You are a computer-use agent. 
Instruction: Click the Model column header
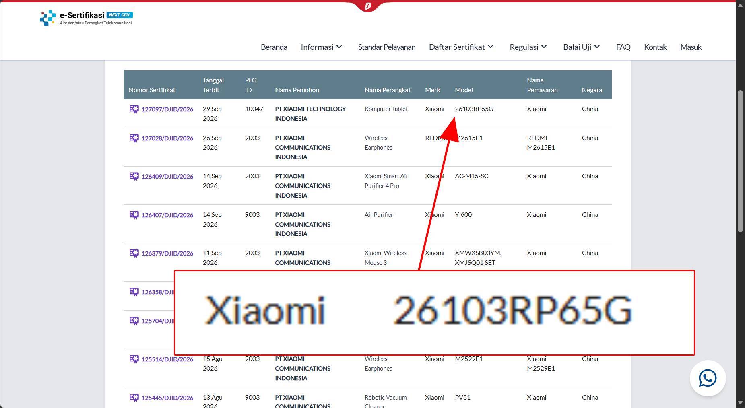pos(464,90)
